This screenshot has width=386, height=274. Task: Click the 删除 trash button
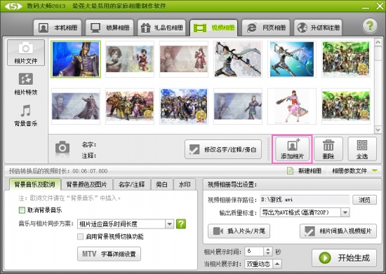coord(328,149)
